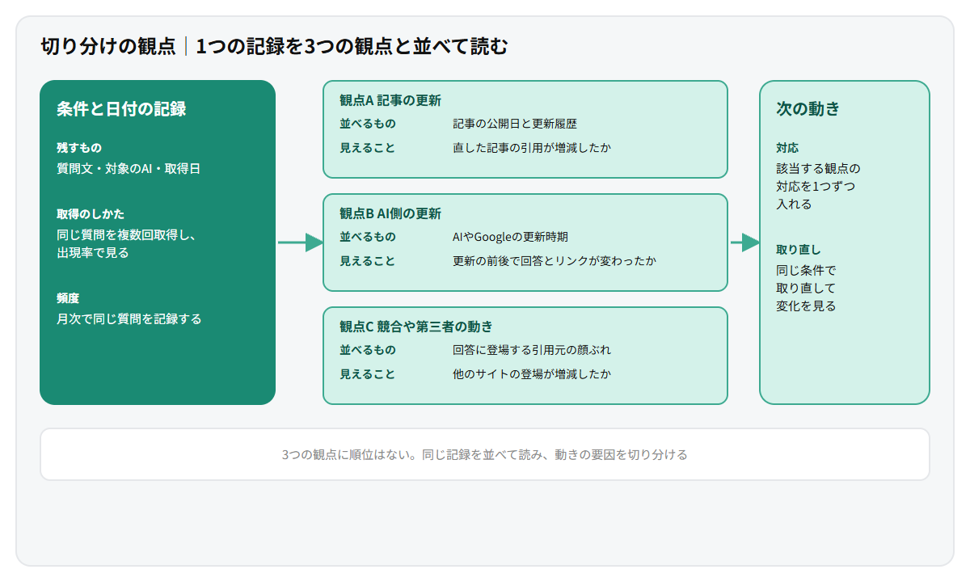Click the text '直した記事の引用が増減したか'
The height and width of the screenshot is (582, 970).
[x=532, y=148]
